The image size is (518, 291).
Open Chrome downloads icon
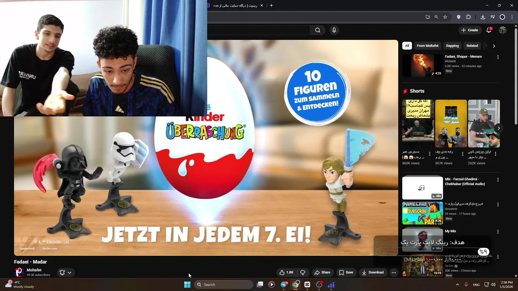coord(483,17)
